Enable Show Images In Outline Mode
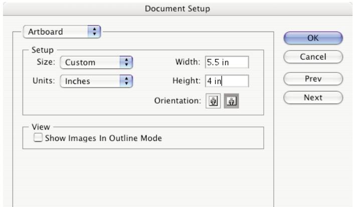Image resolution: width=353 pixels, height=207 pixels. [38, 137]
